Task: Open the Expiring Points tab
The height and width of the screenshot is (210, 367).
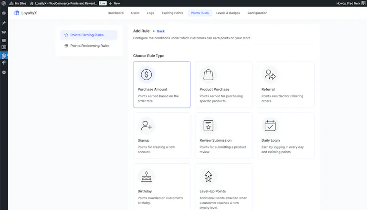Action: point(172,13)
